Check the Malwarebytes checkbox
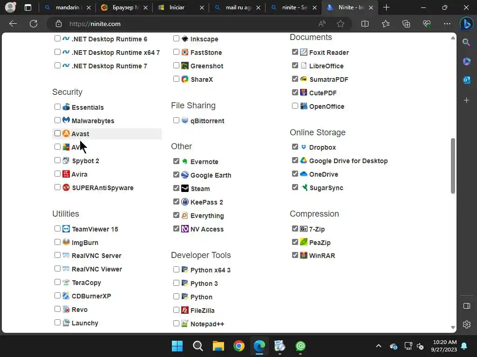The height and width of the screenshot is (357, 477). [x=57, y=120]
